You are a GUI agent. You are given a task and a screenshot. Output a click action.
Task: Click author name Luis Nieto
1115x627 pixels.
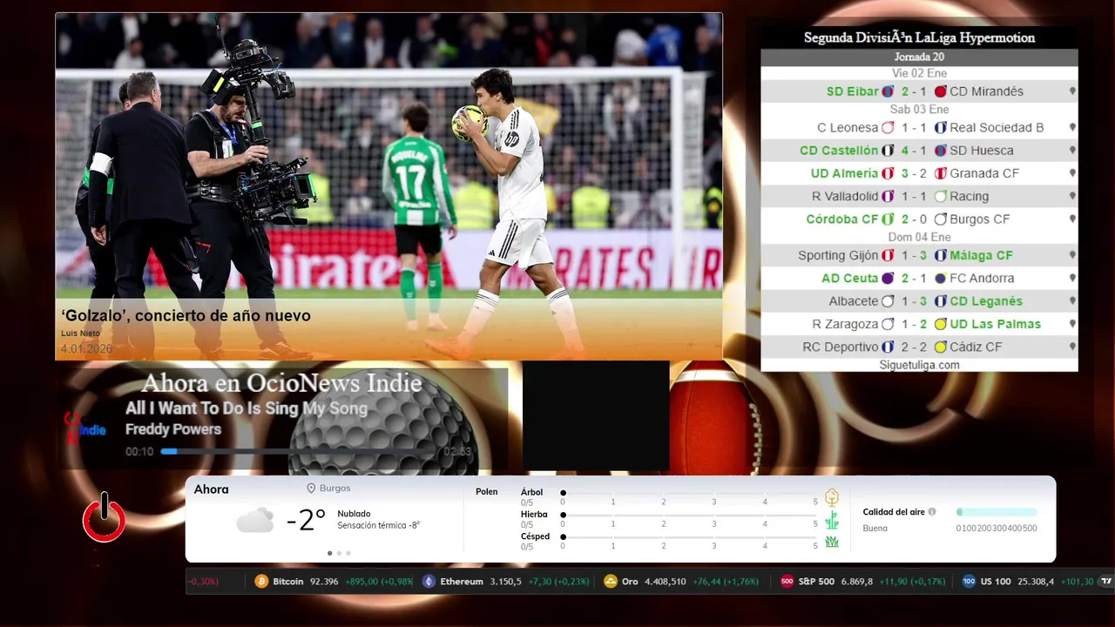click(80, 334)
